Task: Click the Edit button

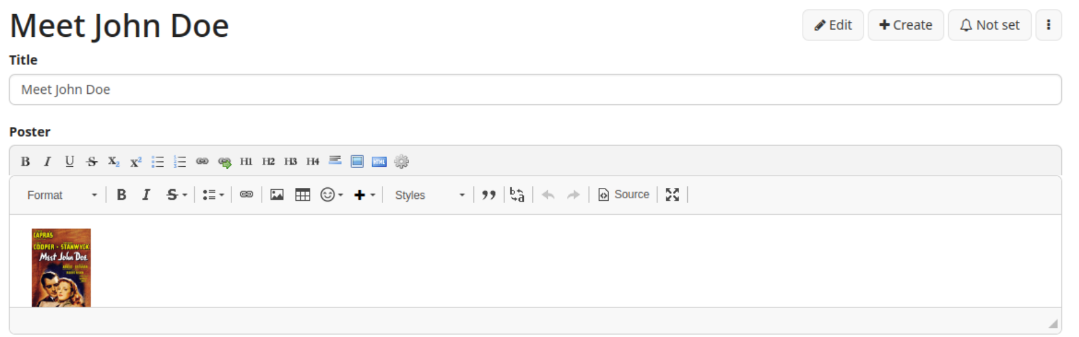Action: [833, 25]
